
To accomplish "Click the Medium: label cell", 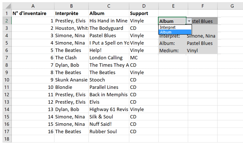I will click(x=172, y=51).
